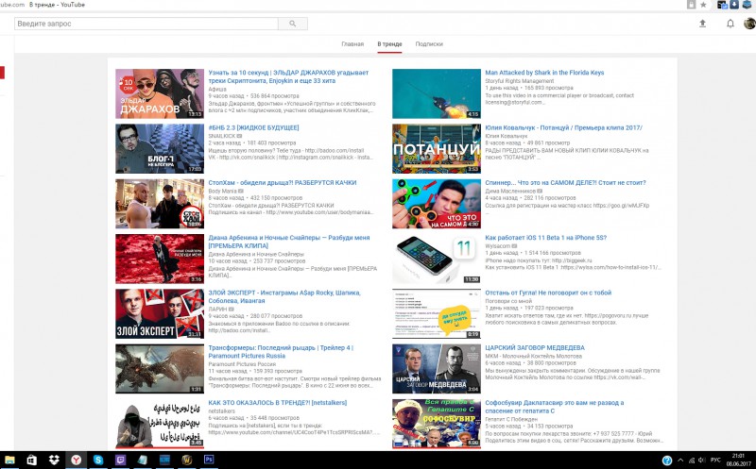
Task: Open the Эльдар Джарахов video thumbnail
Action: 160,93
